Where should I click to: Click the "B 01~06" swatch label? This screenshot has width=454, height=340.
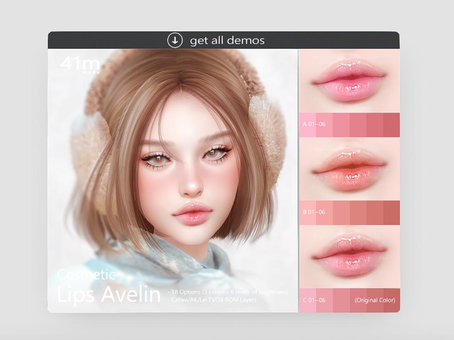(314, 212)
